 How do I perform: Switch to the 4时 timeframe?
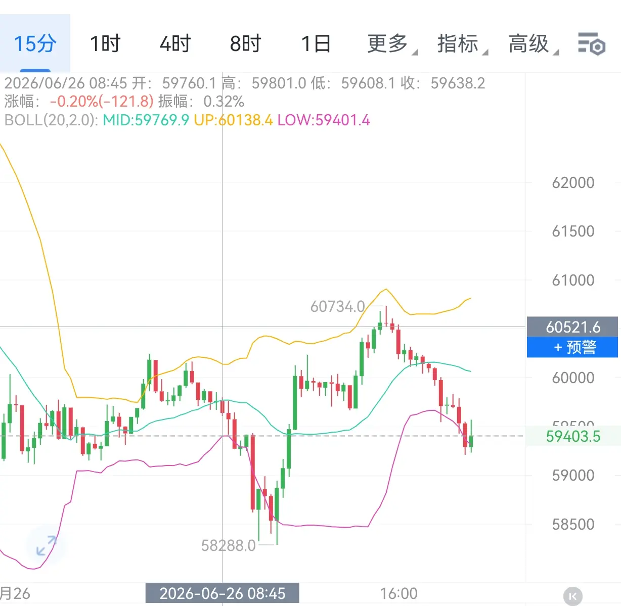(175, 43)
